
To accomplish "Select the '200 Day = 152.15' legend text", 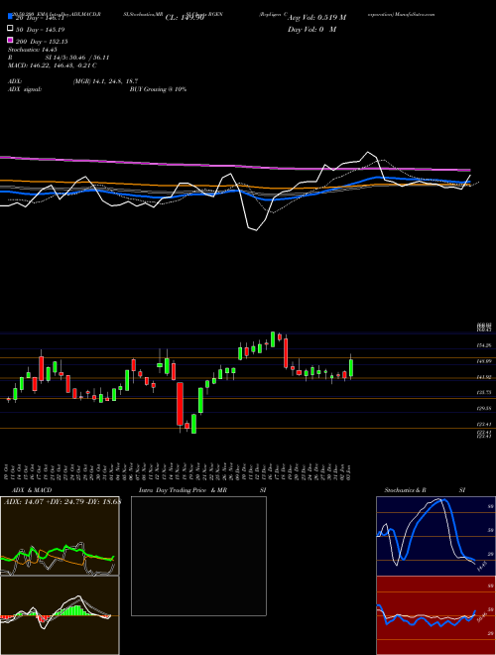I will [43, 42].
